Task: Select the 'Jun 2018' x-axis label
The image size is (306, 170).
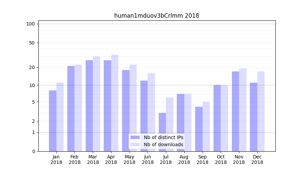Action: pyautogui.click(x=148, y=159)
